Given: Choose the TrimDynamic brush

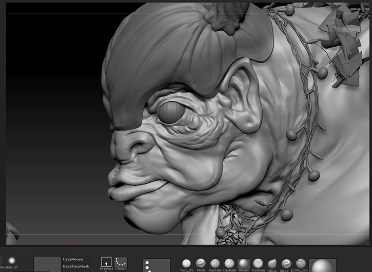Looking at the screenshot, I should coord(258,265).
